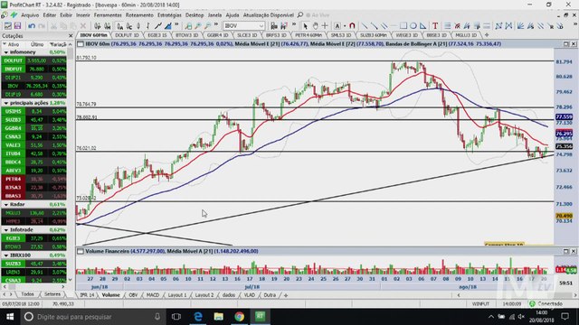The width and height of the screenshot is (579, 325).
Task: Click the Task View taskbar icon
Action: coord(176,317)
